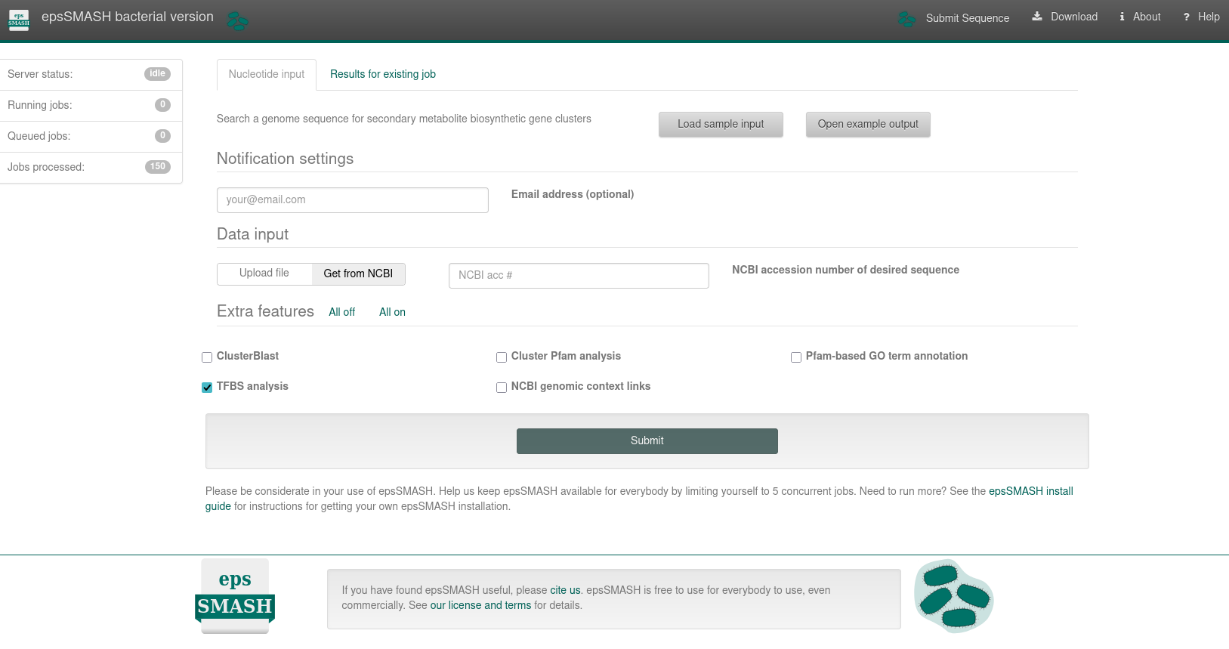Click the All on link

click(392, 312)
